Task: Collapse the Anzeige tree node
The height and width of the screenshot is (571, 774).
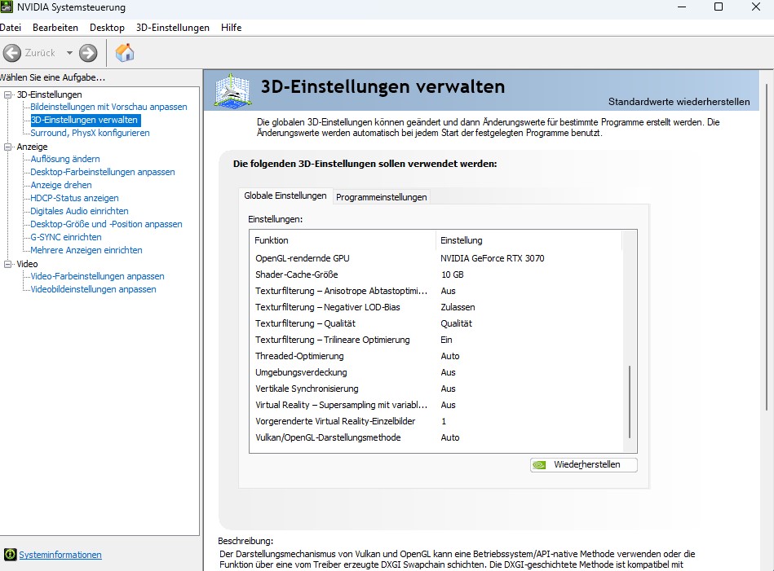Action: pyautogui.click(x=8, y=147)
